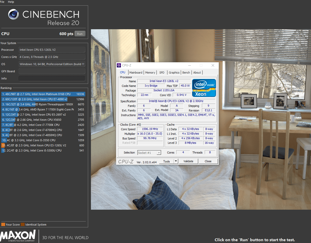This screenshot has width=311, height=243.
Task: Click the Name field Intel Xeon E3 1265L v2
Action: pos(164,81)
